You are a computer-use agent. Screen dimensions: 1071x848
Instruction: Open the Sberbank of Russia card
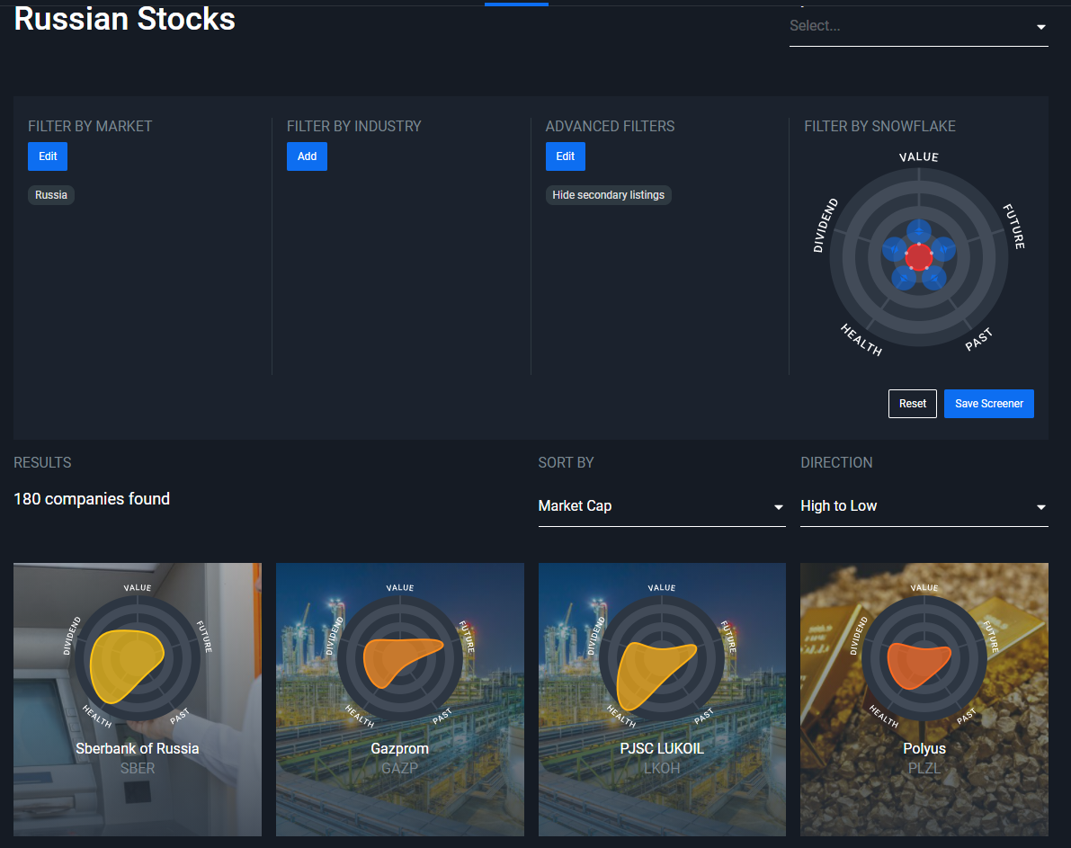pyautogui.click(x=138, y=699)
